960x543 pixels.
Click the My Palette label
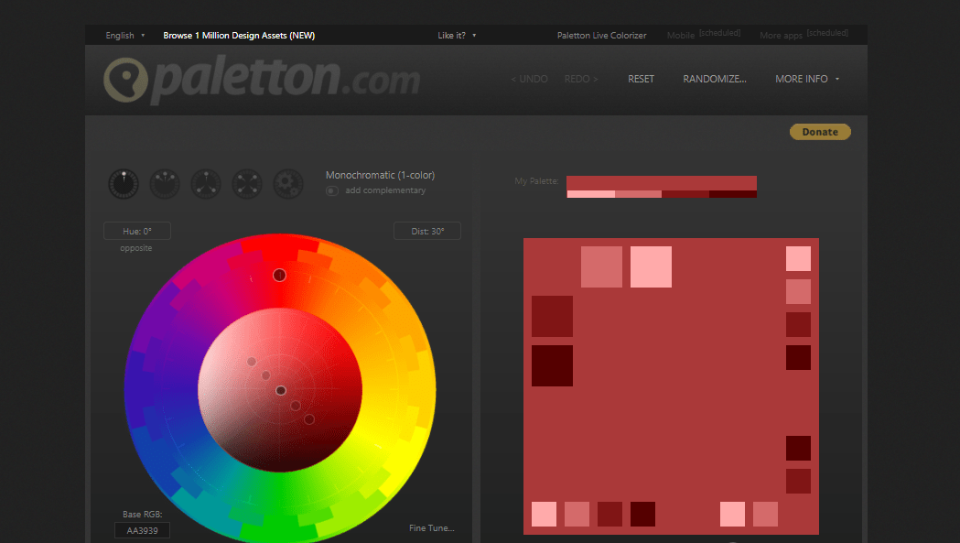[536, 181]
